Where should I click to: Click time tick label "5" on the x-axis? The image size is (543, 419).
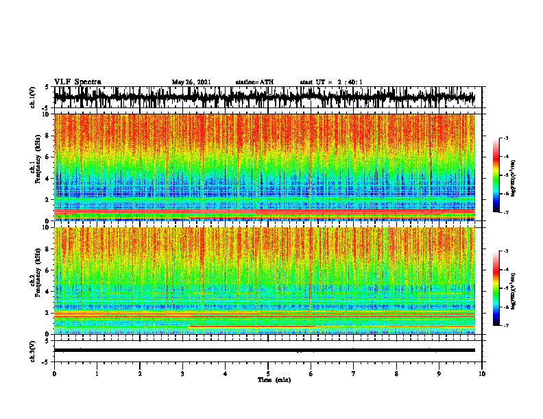coord(268,374)
